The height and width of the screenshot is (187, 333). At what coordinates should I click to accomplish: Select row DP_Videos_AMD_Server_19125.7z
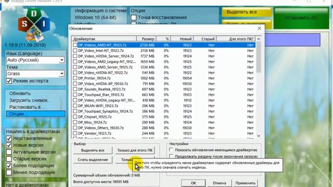163,67
